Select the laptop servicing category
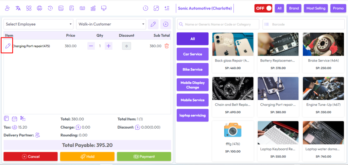Image resolution: width=348 pixels, height=165 pixels. [193, 115]
